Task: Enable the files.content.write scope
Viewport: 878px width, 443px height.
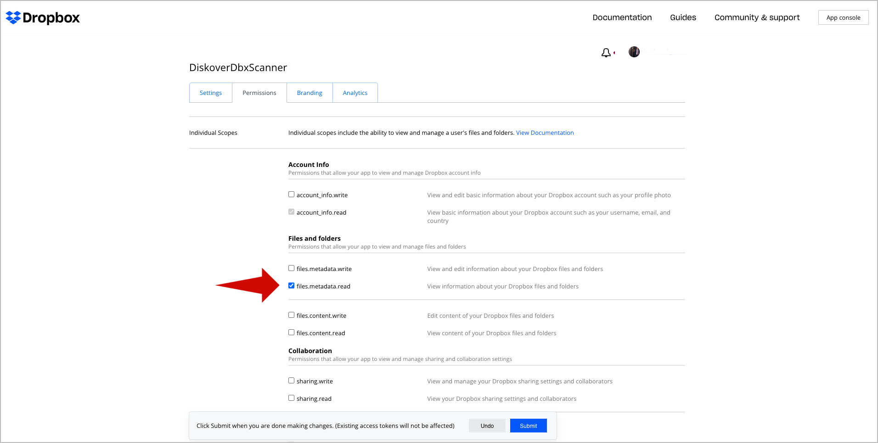Action: pos(291,315)
